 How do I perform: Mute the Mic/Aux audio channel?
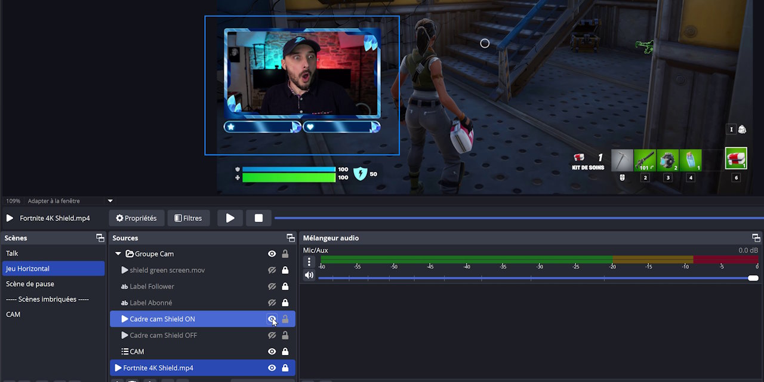pyautogui.click(x=309, y=275)
